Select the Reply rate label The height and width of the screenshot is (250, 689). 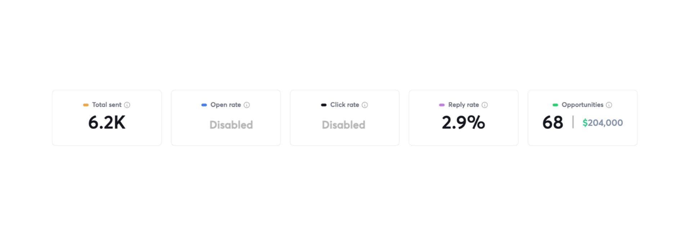(464, 105)
